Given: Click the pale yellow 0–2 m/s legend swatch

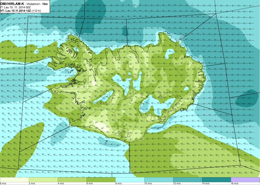Looking at the screenshot, I should pyautogui.click(x=14, y=180).
